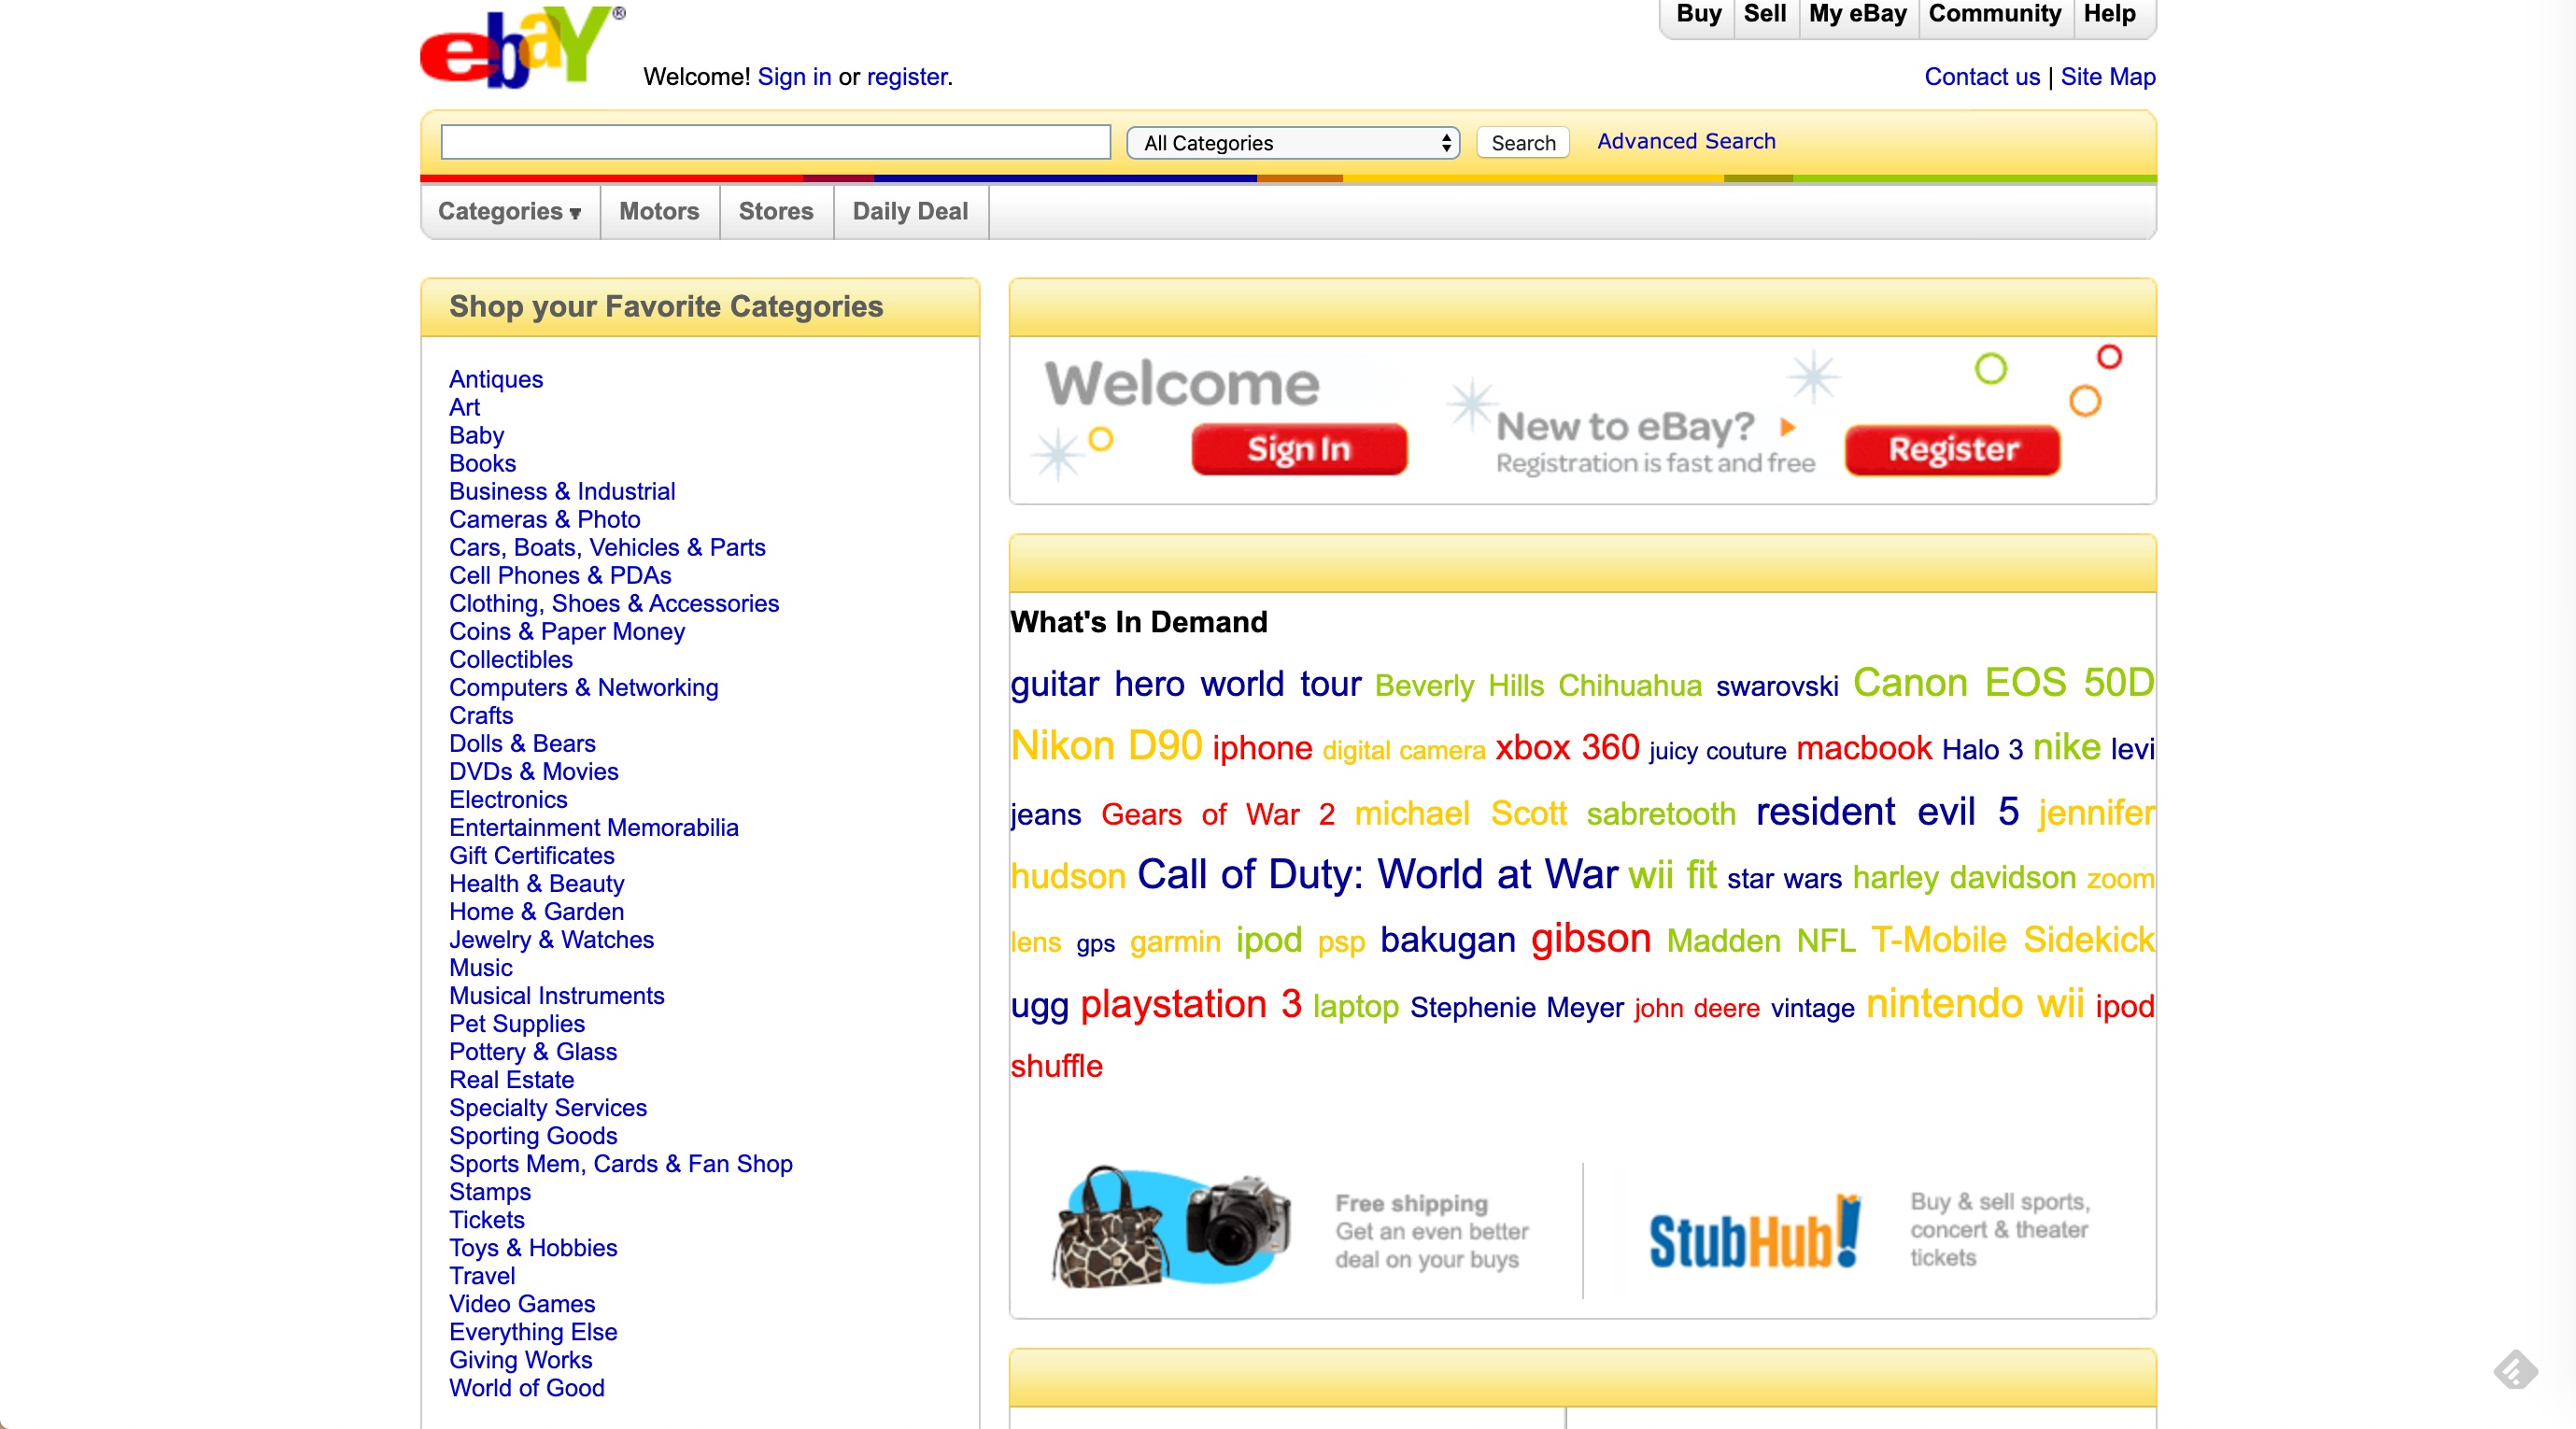The width and height of the screenshot is (2576, 1429).
Task: Expand the Categories navigation menu
Action: coord(509,212)
